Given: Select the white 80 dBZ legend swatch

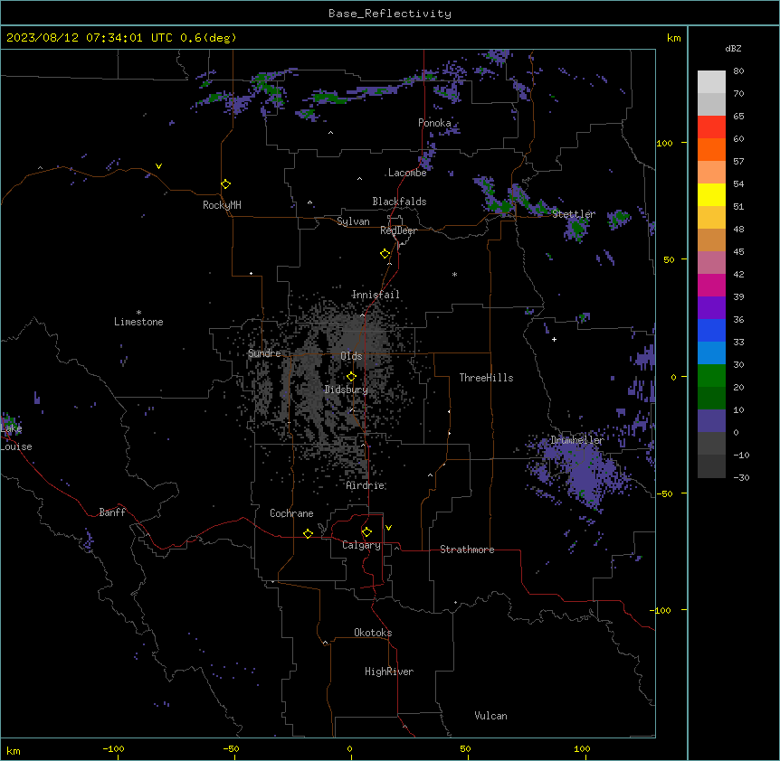Looking at the screenshot, I should pos(711,82).
